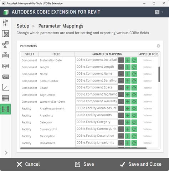Click the Save button
Viewport: 169px width, 171px height.
[x=84, y=164]
